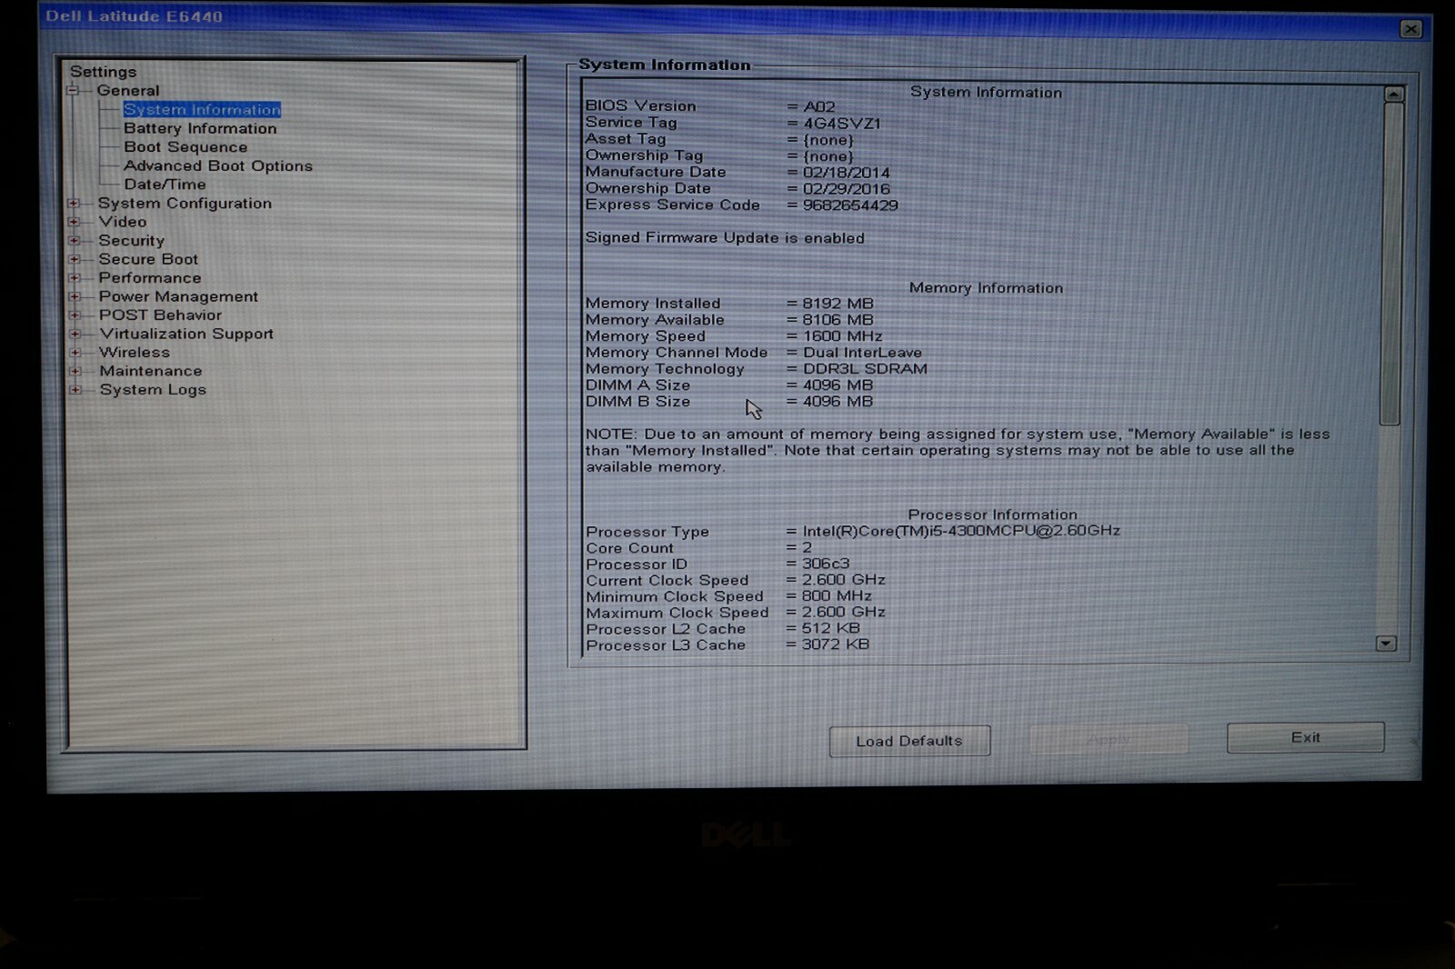Click BIOS Version value A02
This screenshot has height=969, width=1455.
click(x=819, y=106)
